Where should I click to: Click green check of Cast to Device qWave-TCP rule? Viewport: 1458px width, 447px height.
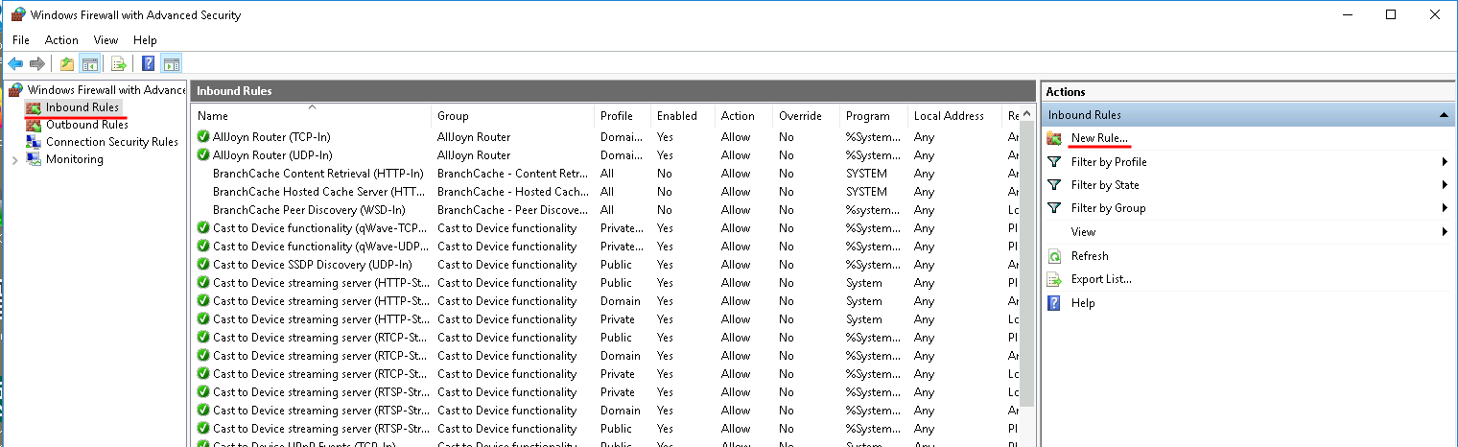tap(203, 228)
